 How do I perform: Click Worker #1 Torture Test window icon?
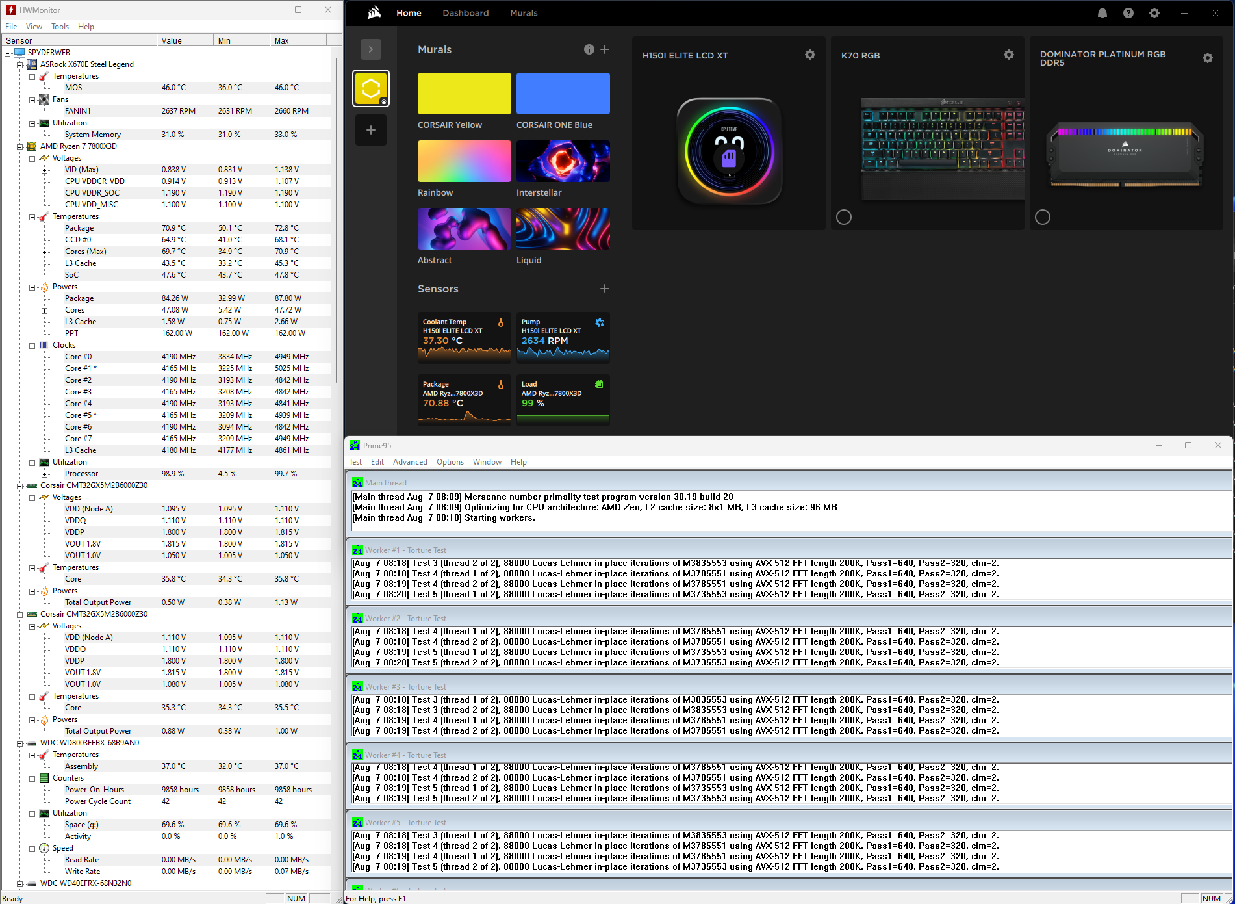[x=357, y=550]
